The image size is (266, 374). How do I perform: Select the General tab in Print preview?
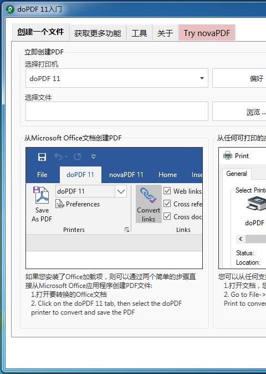coord(237,173)
